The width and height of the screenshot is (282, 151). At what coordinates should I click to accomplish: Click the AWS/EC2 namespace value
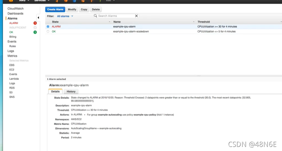pos(76,119)
